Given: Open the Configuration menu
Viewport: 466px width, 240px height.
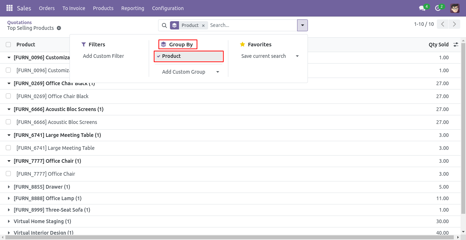Looking at the screenshot, I should tap(167, 8).
